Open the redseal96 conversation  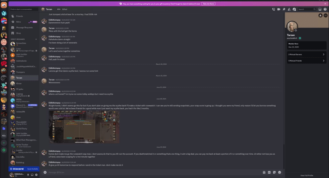pyautogui.click(x=24, y=112)
